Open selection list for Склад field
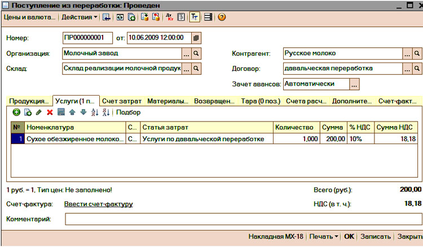423x247 pixels. click(187, 69)
